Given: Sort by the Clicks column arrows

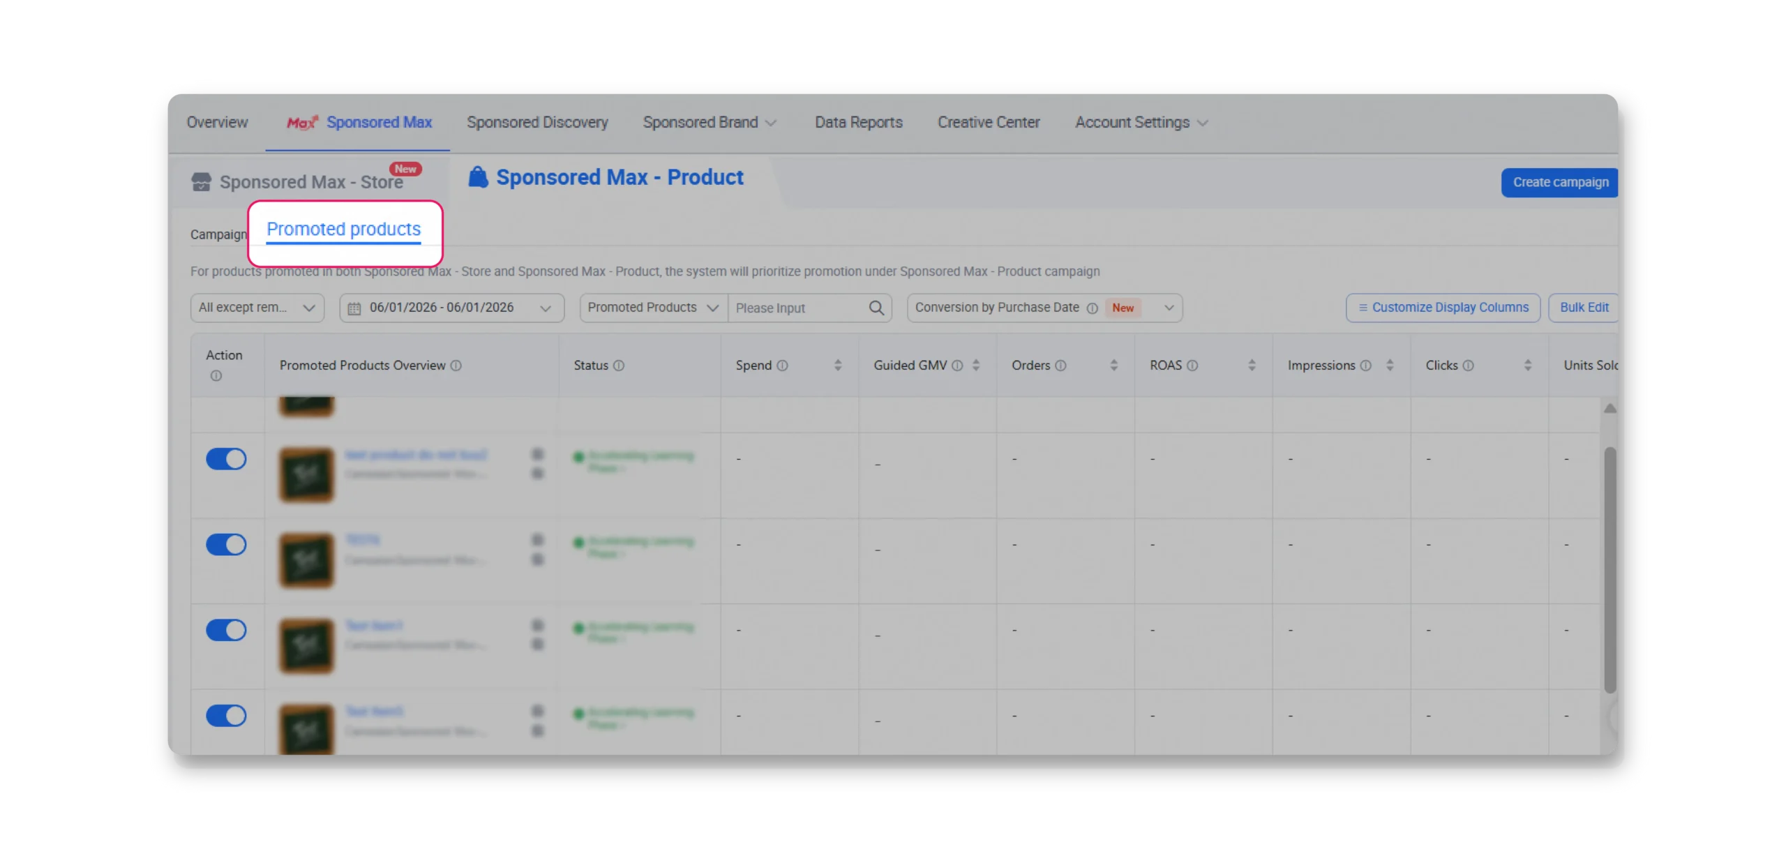Looking at the screenshot, I should [1527, 366].
